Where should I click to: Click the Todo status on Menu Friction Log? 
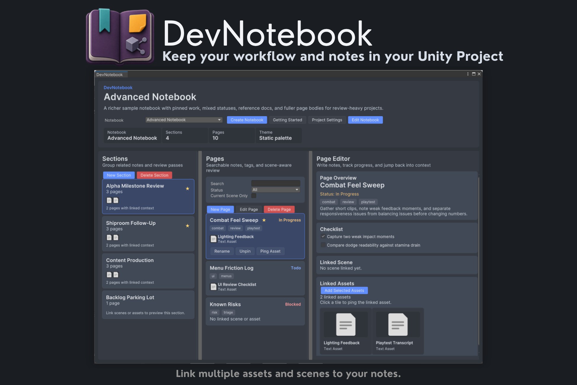point(296,268)
